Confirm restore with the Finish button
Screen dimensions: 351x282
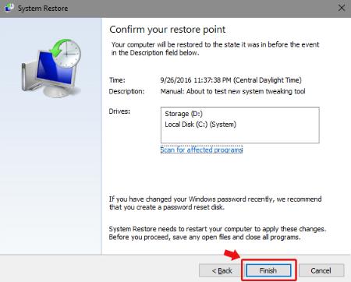coord(268,270)
